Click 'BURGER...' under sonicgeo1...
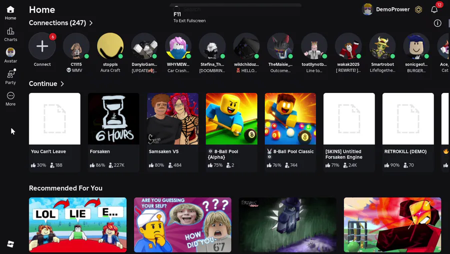Screen dimensions: 450x254 (416, 70)
